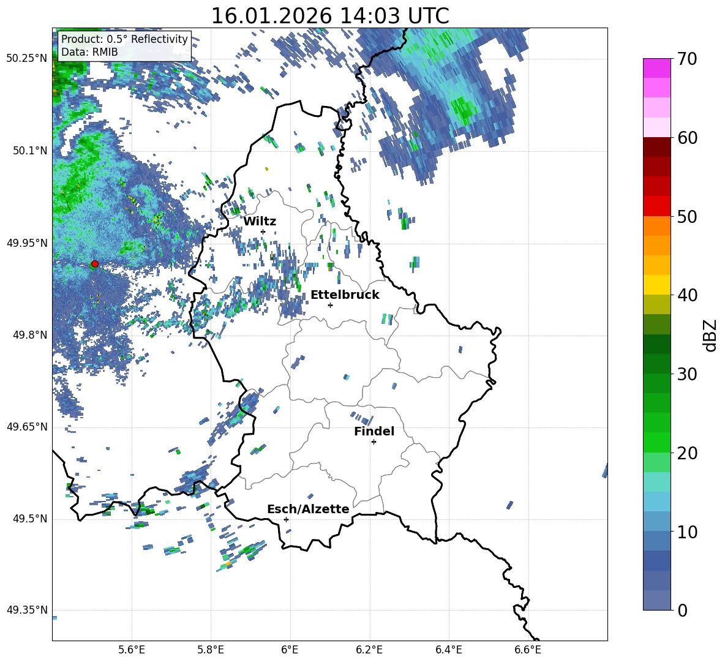
Task: Click the dBZ colorbar axis label
Action: pos(710,335)
